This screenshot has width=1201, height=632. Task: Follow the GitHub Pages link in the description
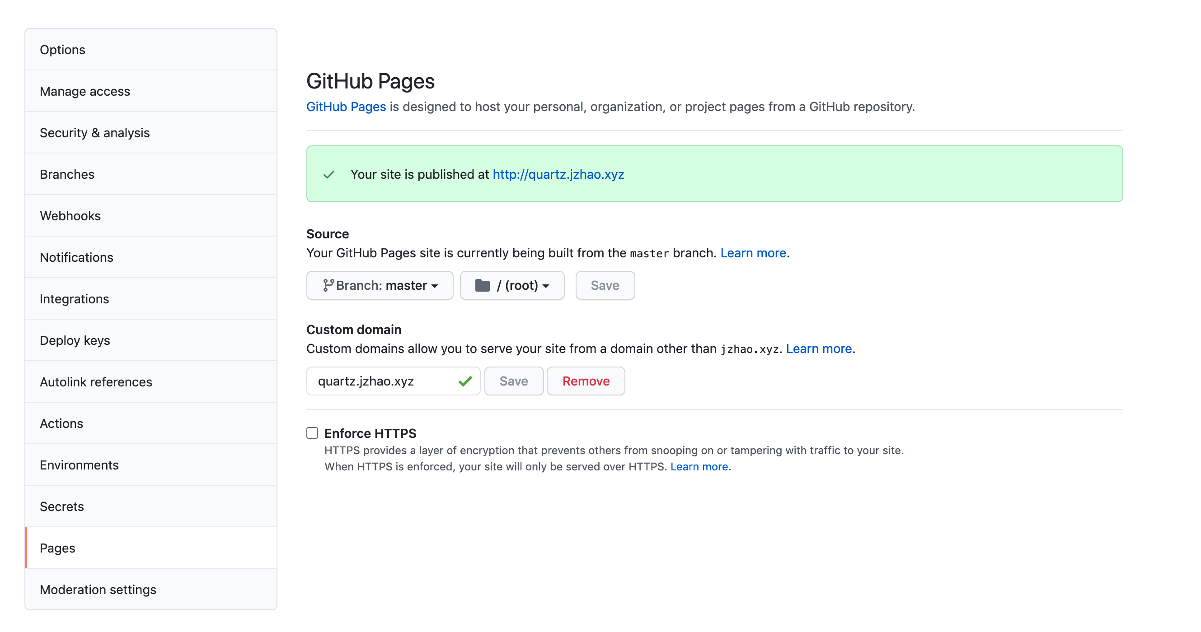tap(346, 106)
